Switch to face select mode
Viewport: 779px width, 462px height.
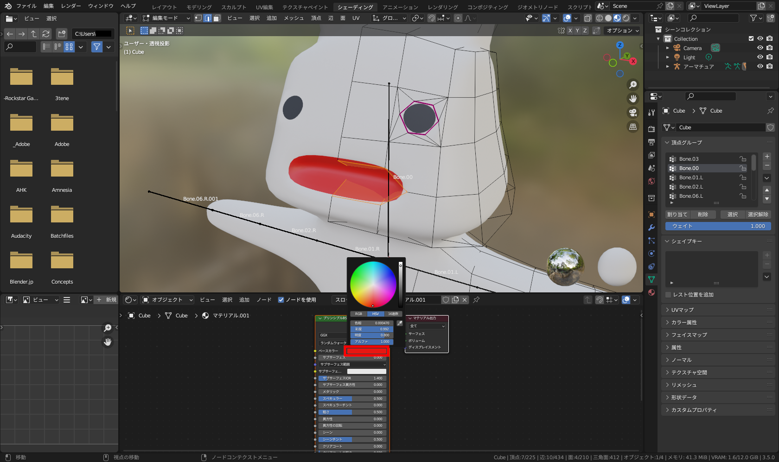217,18
